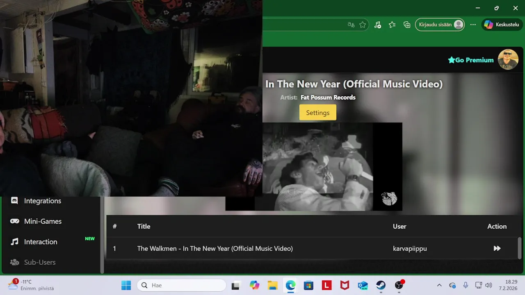Select The Walkmen - In The New Year title
This screenshot has width=525, height=295.
click(215, 249)
